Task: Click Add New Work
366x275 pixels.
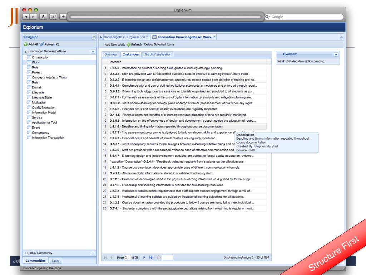Action: [x=115, y=44]
